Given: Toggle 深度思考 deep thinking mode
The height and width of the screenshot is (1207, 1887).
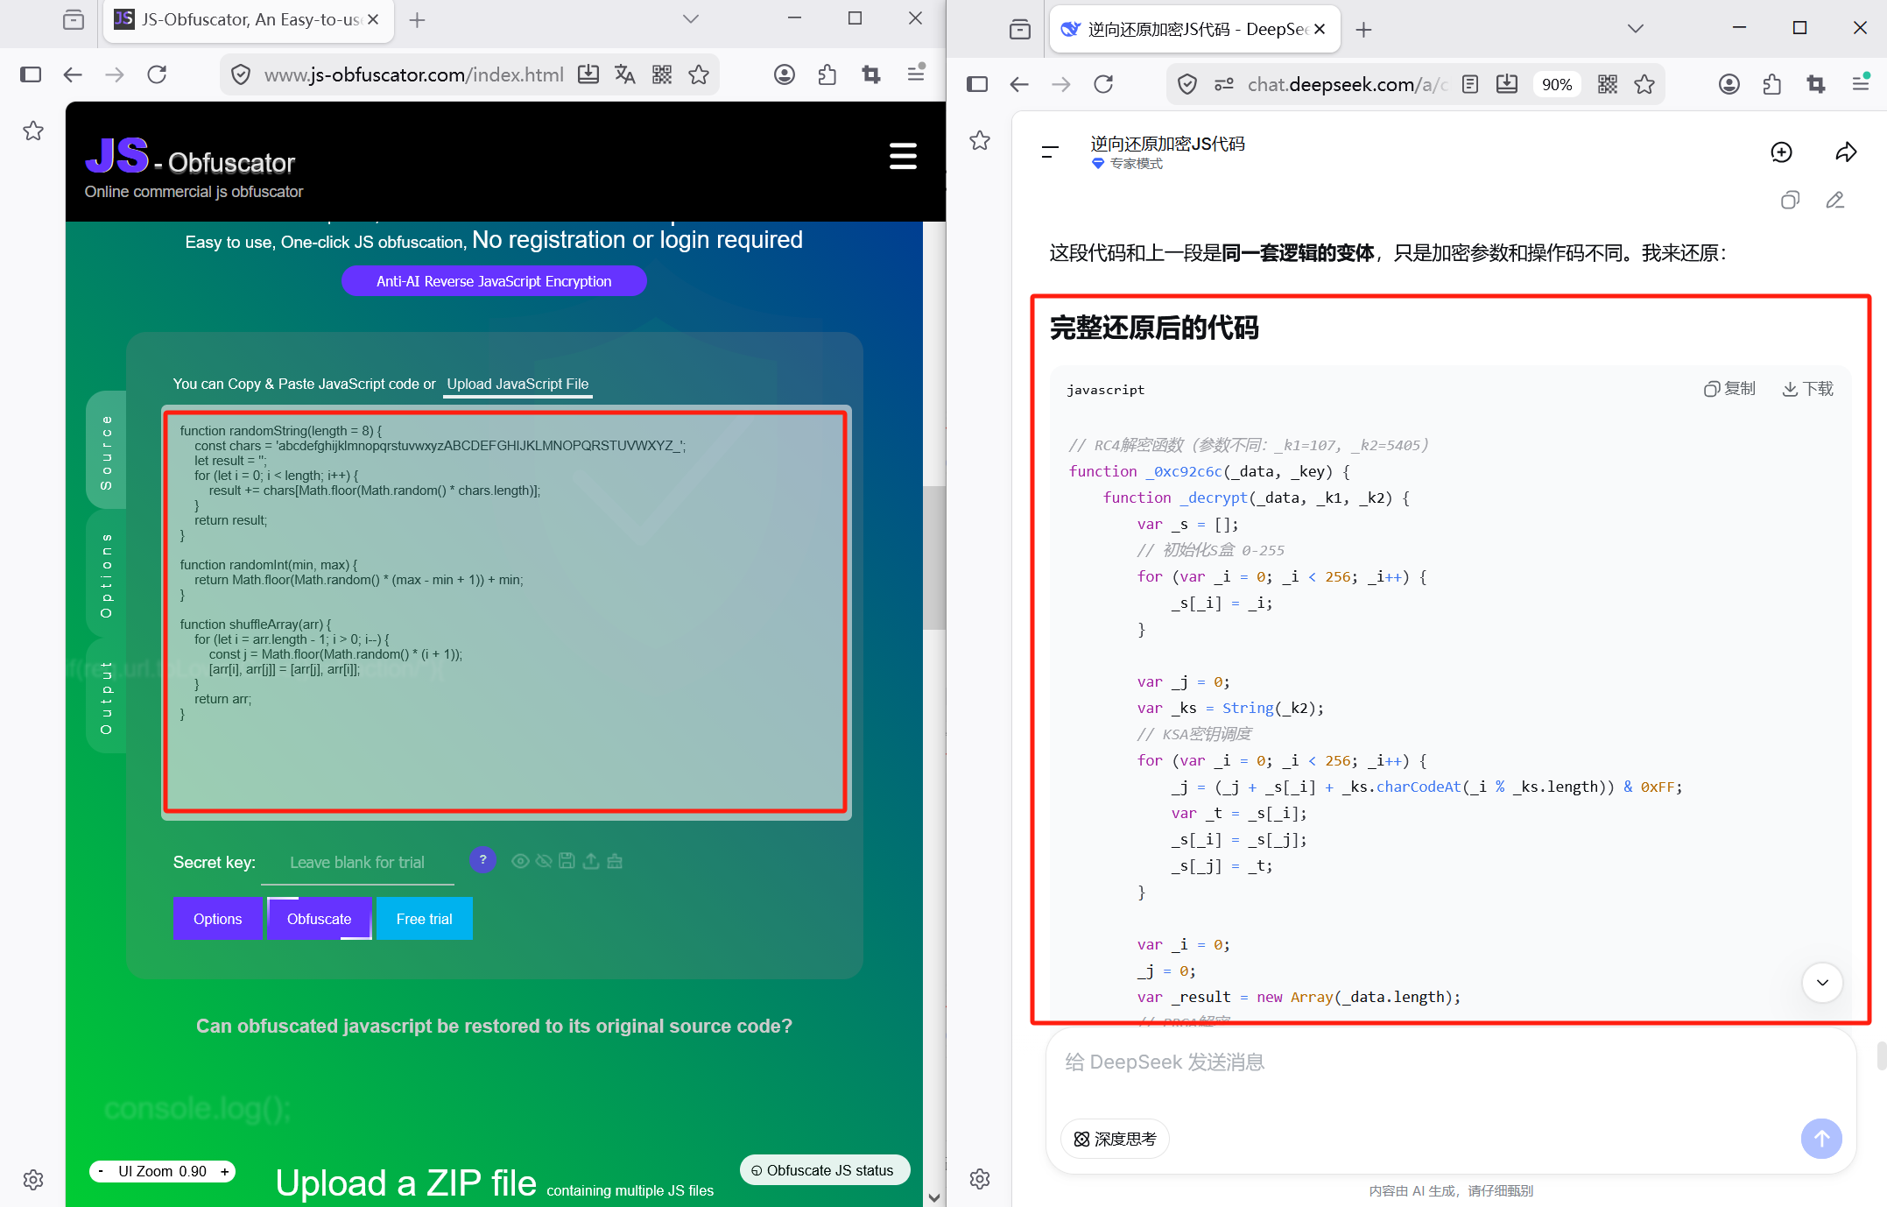Looking at the screenshot, I should coord(1115,1139).
